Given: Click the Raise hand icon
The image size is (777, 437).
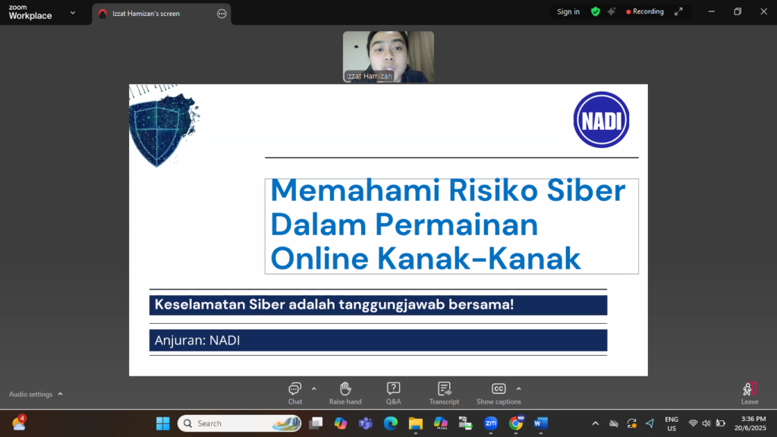Looking at the screenshot, I should (x=345, y=391).
